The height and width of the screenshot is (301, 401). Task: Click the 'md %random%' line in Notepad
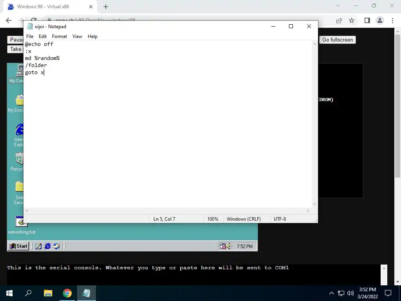(42, 58)
